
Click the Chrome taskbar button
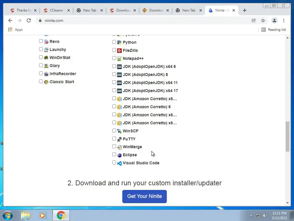[x=61, y=215]
